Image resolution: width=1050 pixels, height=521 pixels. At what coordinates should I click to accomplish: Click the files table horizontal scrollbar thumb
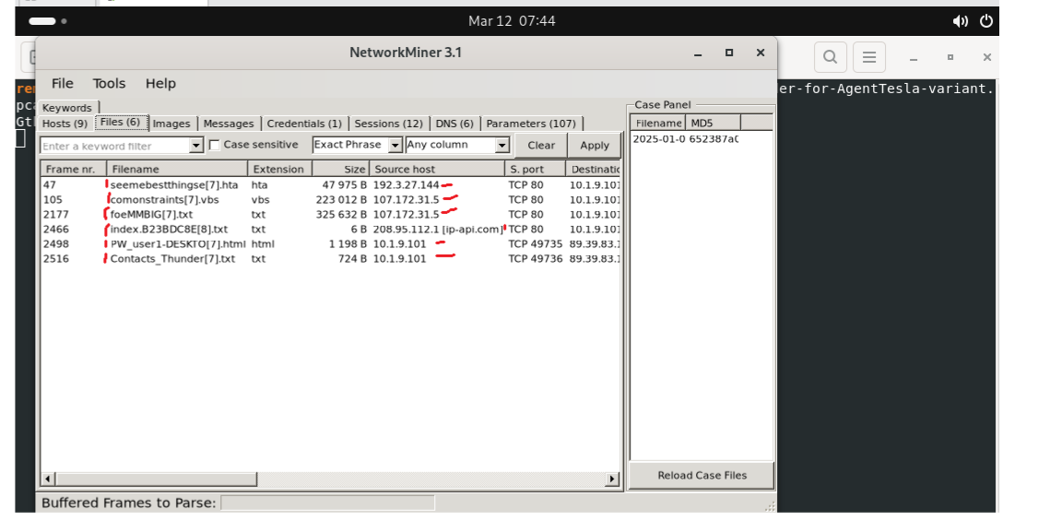coord(156,479)
